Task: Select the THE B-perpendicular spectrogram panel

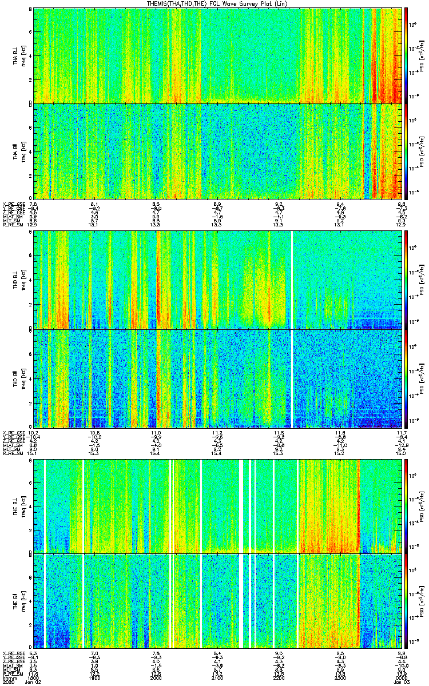Action: [x=217, y=506]
